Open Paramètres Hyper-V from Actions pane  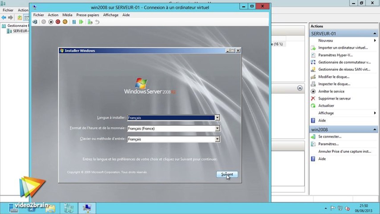click(x=335, y=55)
